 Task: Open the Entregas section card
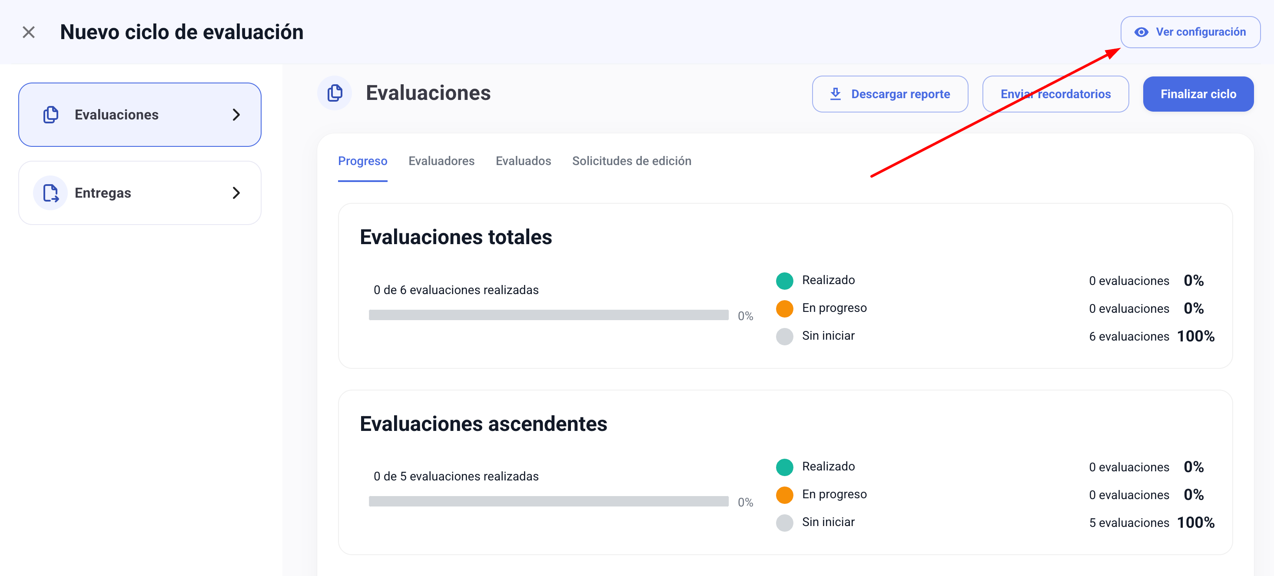[x=139, y=193]
